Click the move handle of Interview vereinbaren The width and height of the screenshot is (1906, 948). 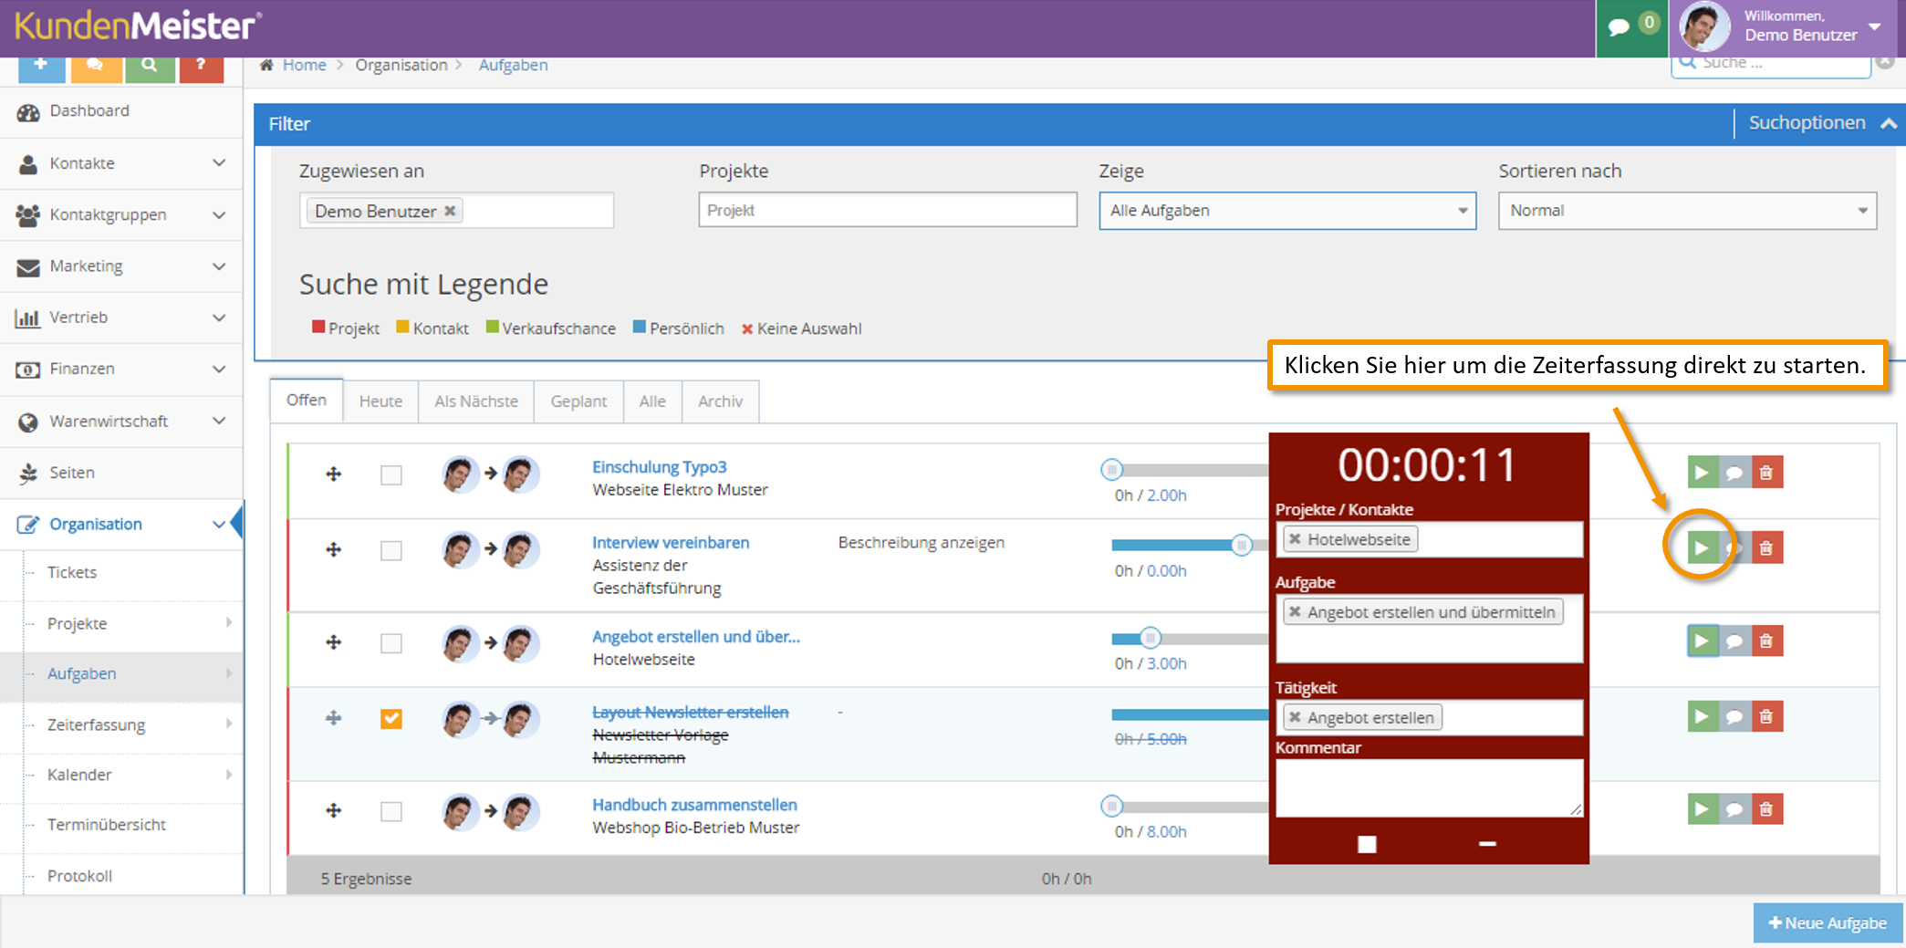tap(334, 549)
